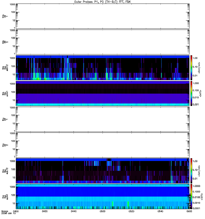Screen dimensions: 205x219
Task: Click the 'thb fbk scm1' y-axis title
Action: tap(5, 93)
